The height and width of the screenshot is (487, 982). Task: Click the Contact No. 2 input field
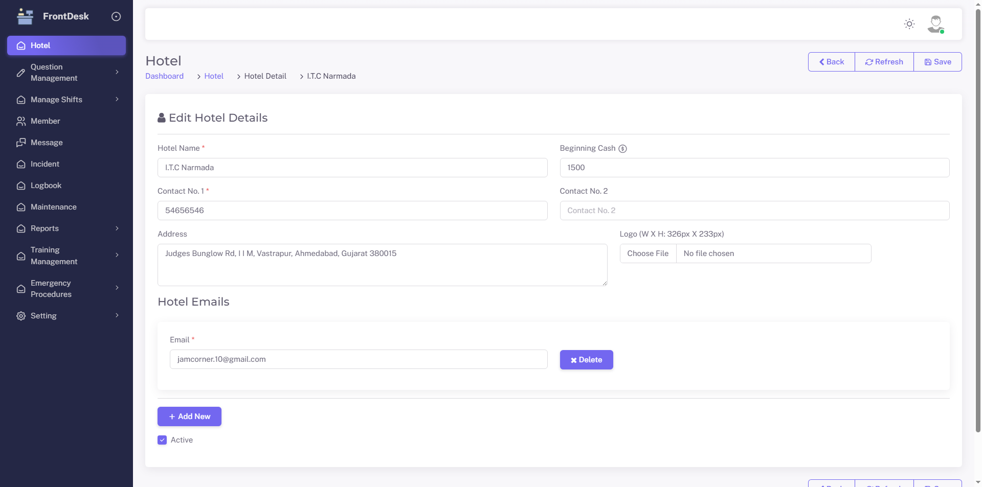click(x=754, y=211)
